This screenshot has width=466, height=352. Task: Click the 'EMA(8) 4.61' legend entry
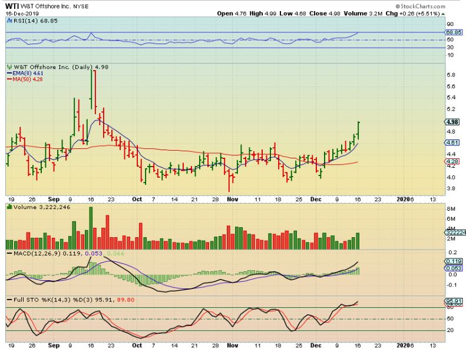click(x=25, y=74)
